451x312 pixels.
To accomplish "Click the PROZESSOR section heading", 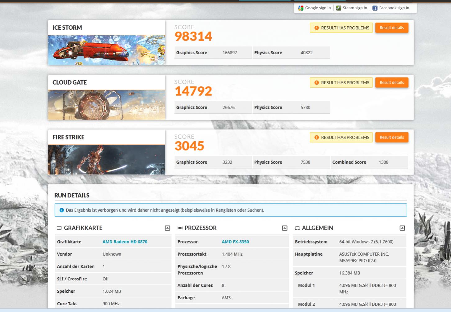I will 201,228.
